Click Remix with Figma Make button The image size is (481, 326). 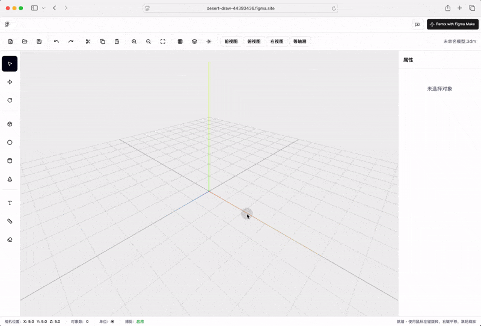click(453, 24)
